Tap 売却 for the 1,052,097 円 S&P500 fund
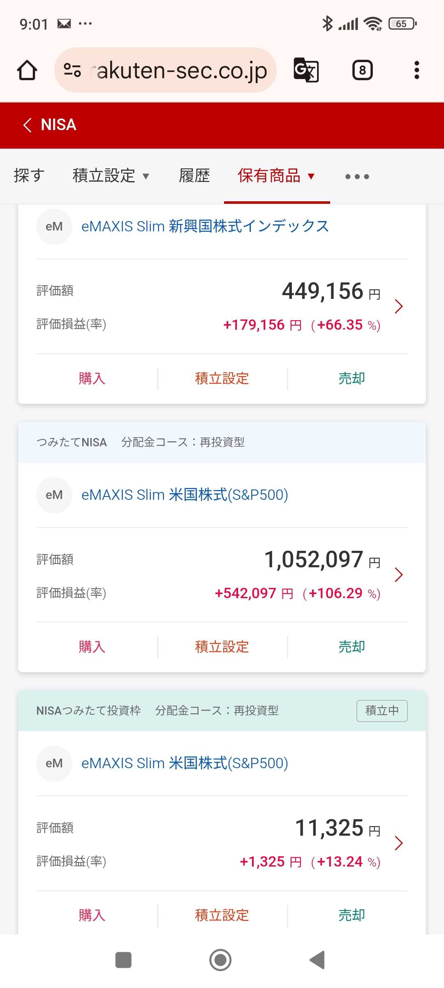Image resolution: width=444 pixels, height=988 pixels. (351, 647)
